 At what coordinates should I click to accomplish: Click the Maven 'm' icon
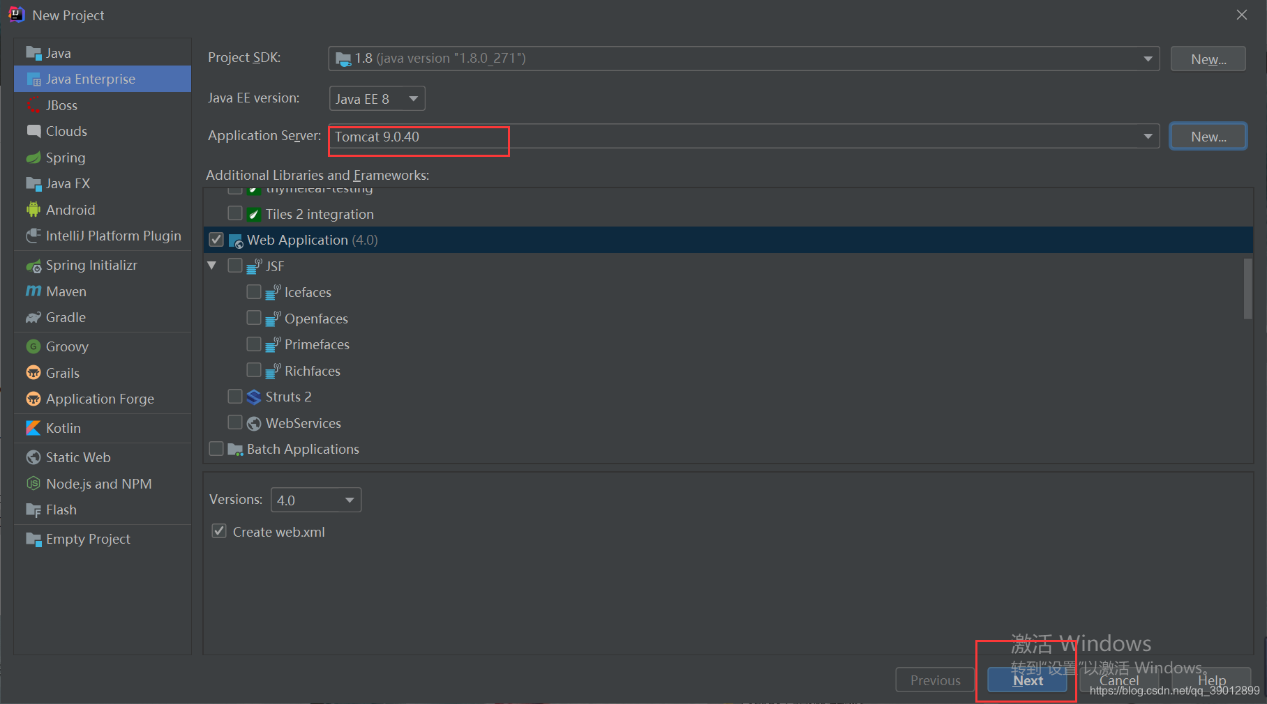tap(33, 291)
